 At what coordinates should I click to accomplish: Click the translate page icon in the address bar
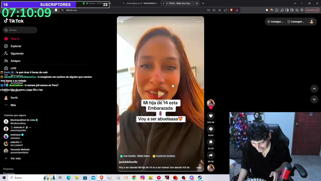220,10
